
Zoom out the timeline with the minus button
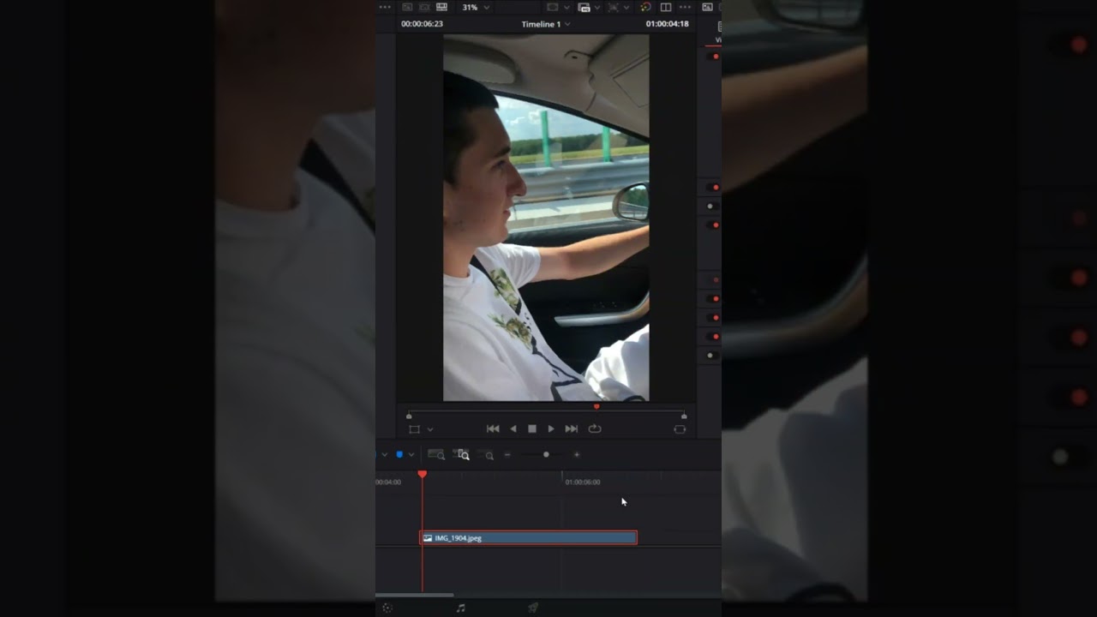[507, 455]
